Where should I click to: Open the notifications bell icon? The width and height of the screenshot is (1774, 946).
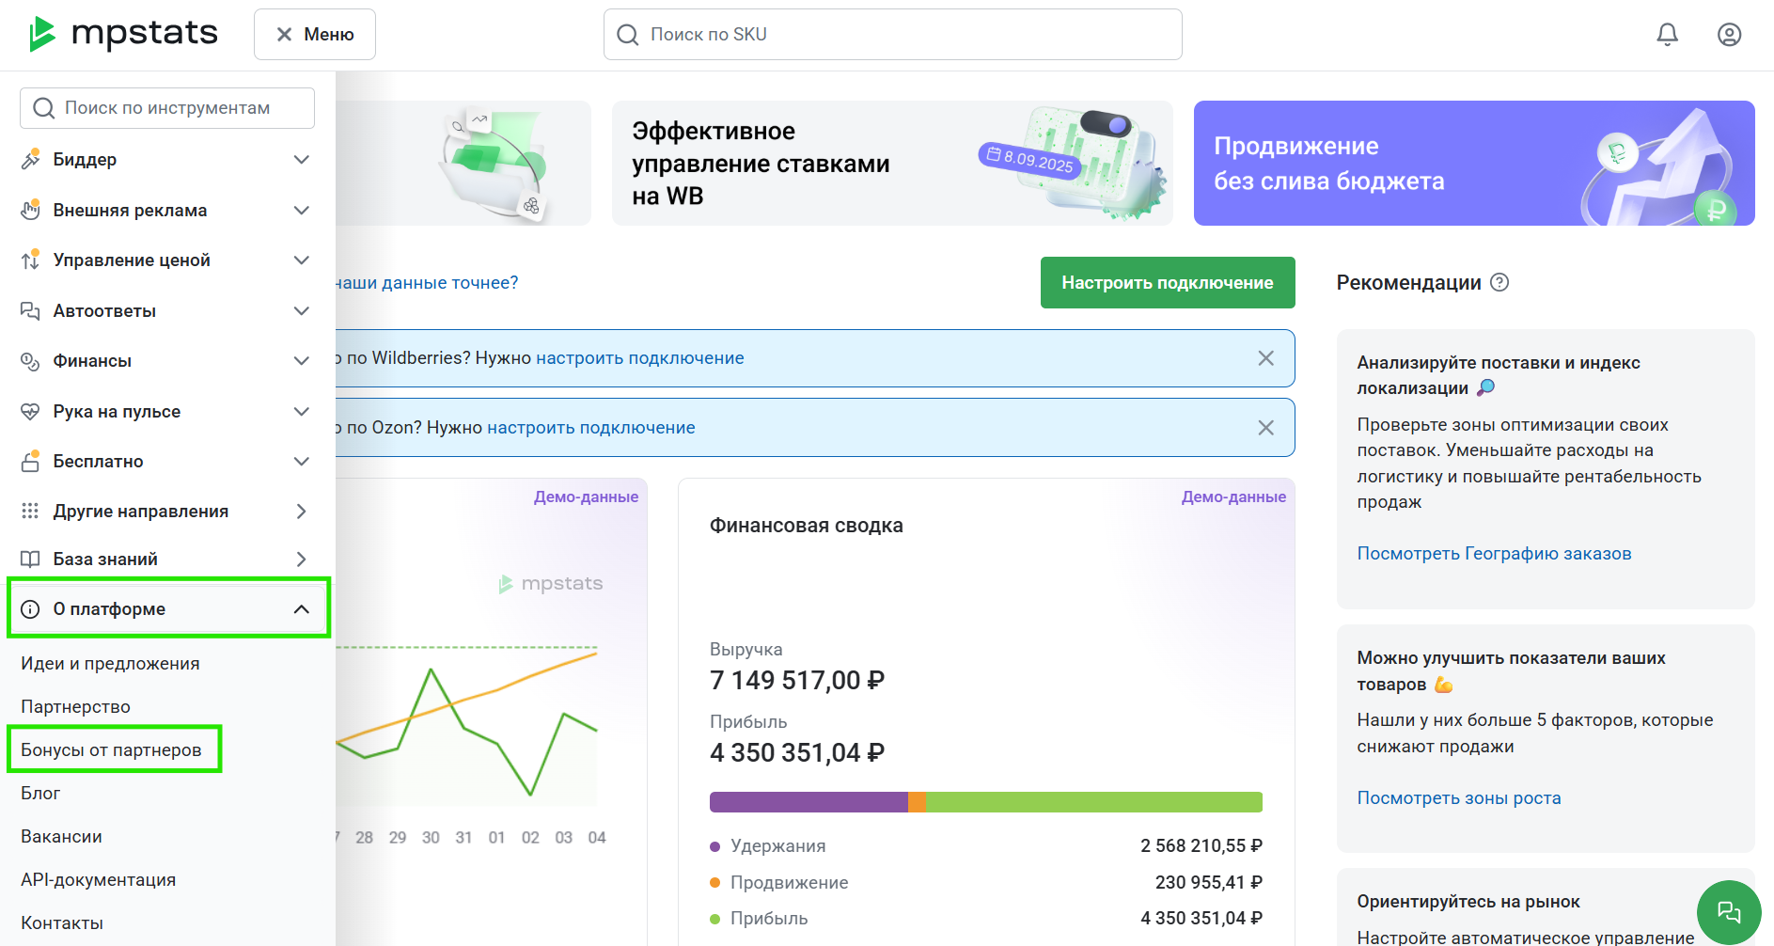[x=1667, y=35]
